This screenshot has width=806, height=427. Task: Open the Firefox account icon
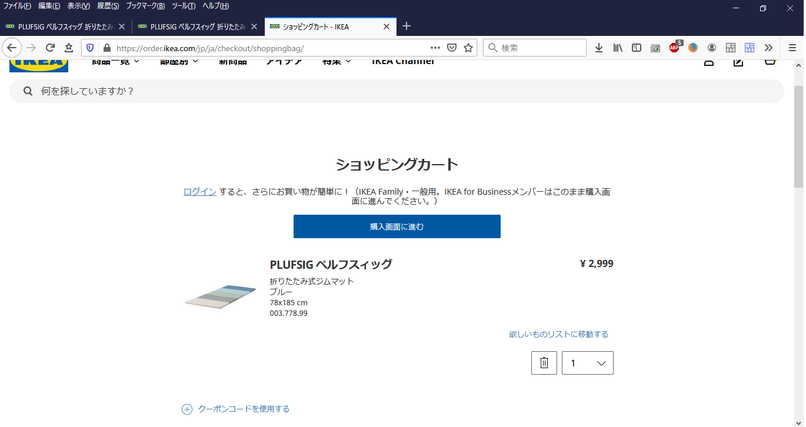[712, 48]
